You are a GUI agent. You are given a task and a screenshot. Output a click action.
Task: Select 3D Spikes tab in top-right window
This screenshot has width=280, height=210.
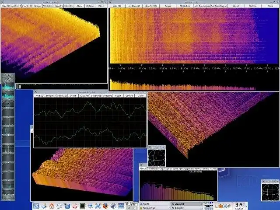pos(185,6)
